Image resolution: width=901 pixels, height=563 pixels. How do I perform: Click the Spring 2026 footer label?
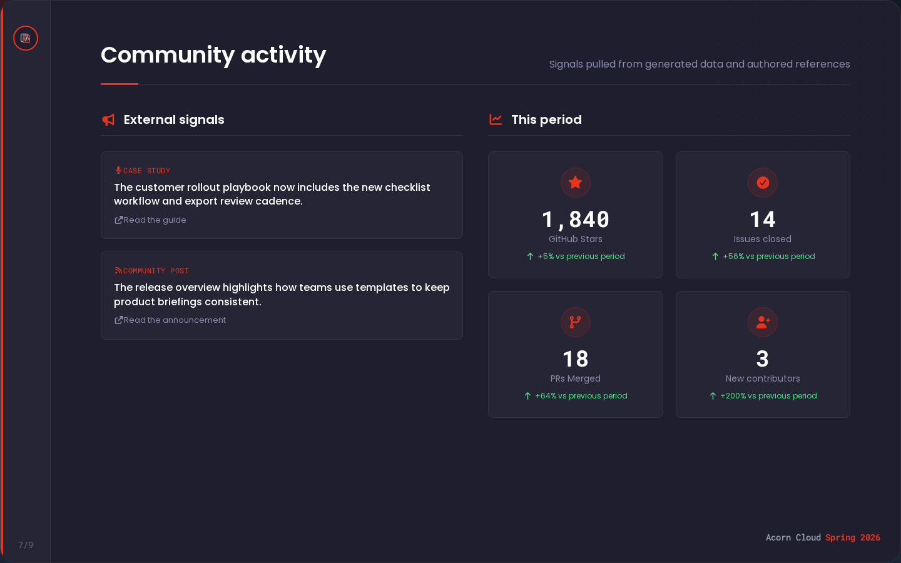coord(853,537)
